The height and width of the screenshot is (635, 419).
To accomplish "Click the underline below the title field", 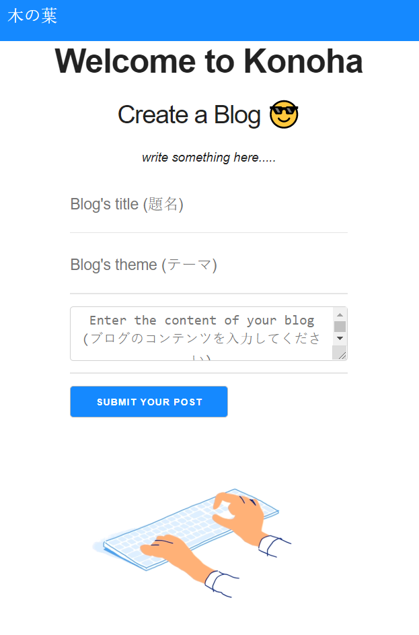I will 208,232.
